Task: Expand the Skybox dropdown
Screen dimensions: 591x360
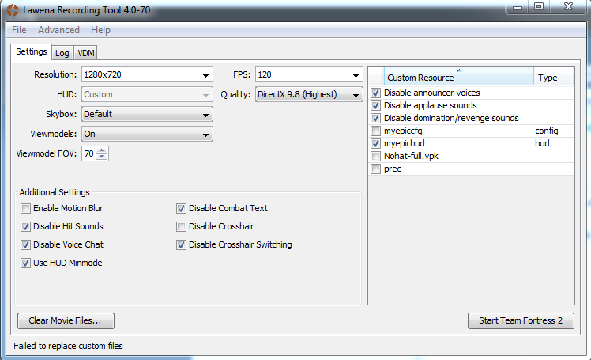Action: pos(147,114)
